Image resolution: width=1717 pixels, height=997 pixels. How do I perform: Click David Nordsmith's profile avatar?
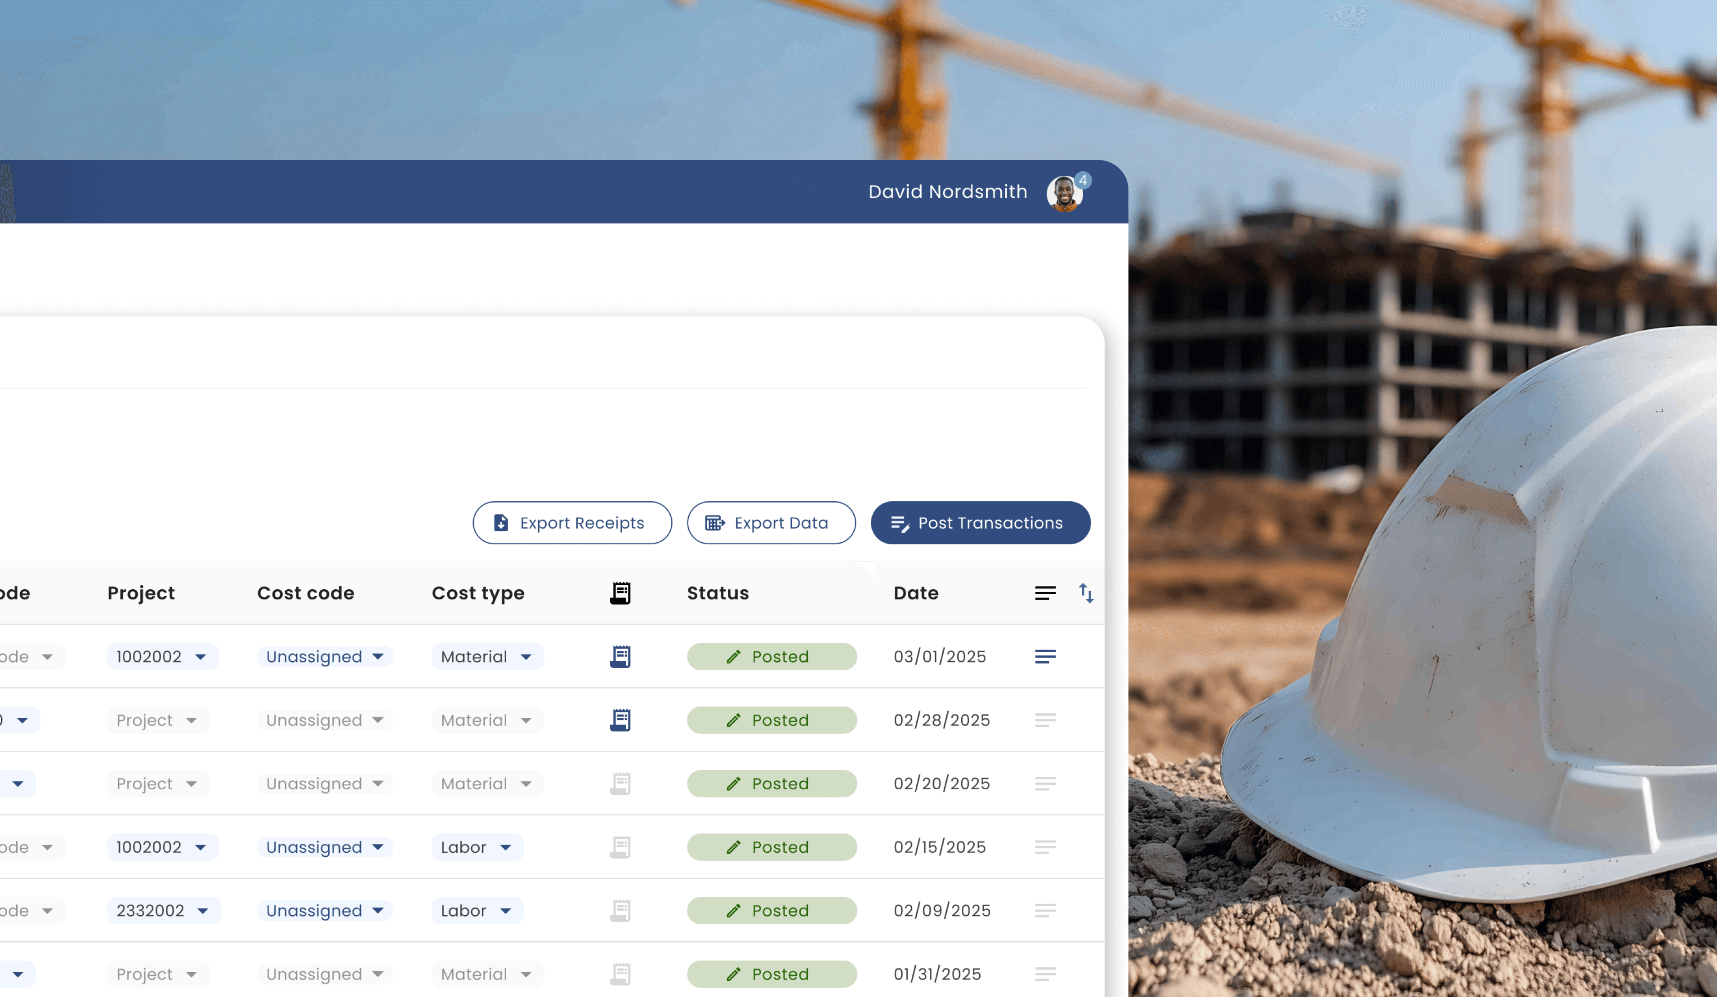click(1064, 193)
